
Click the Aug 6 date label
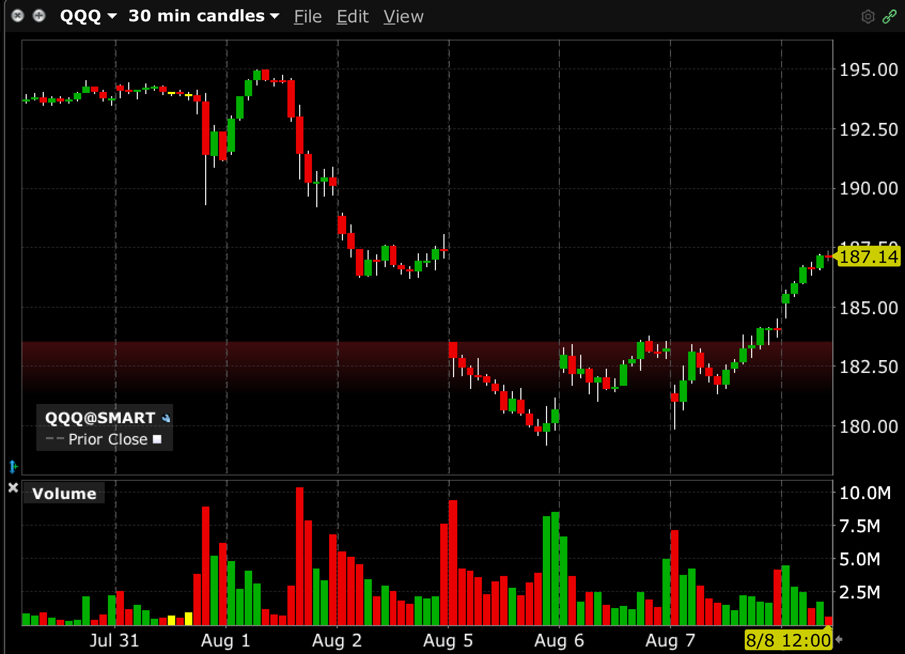click(x=559, y=640)
